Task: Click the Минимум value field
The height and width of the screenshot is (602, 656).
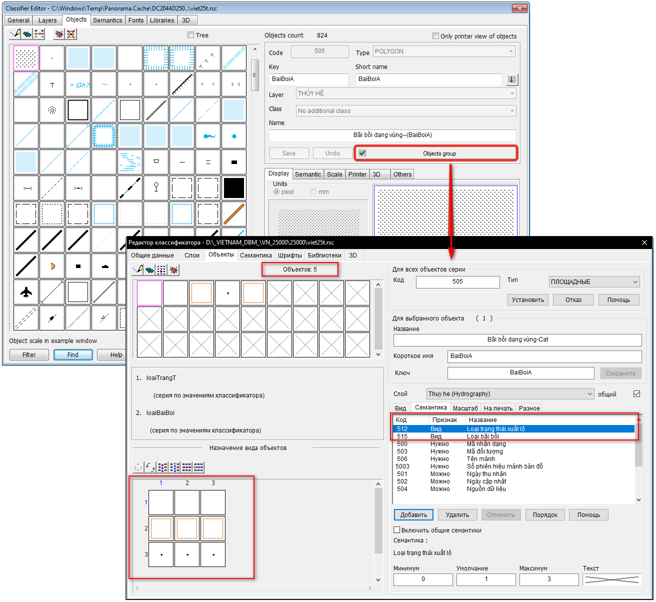Action: tap(423, 579)
